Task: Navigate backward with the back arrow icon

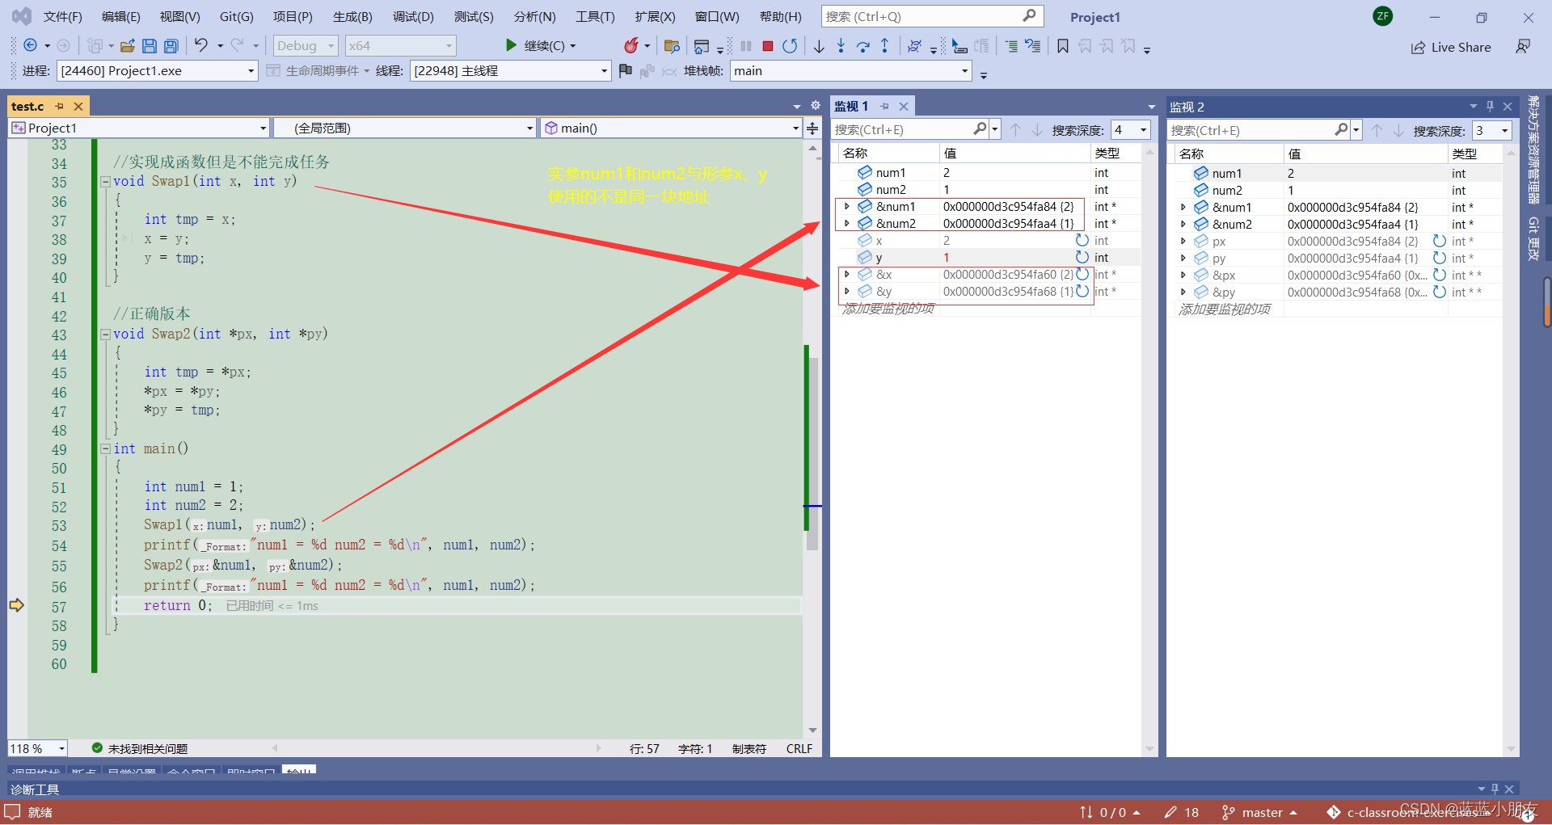Action: [x=31, y=45]
